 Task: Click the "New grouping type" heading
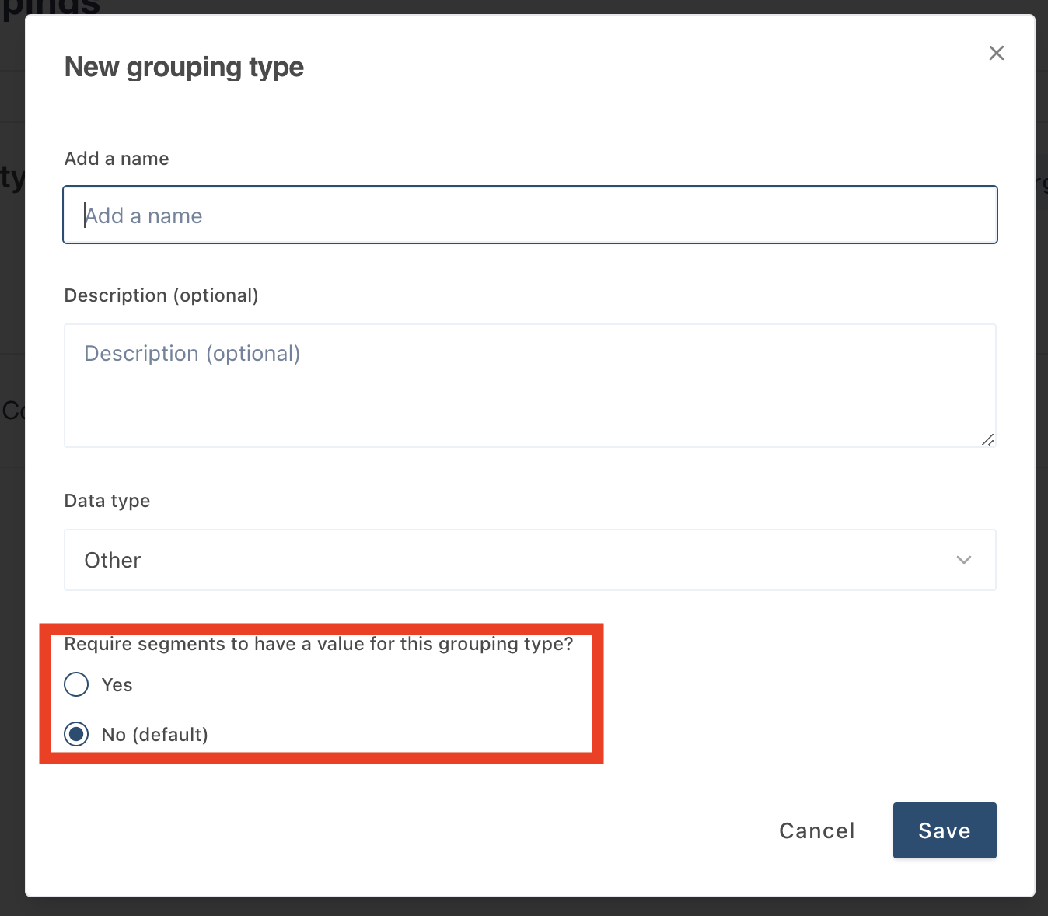click(x=183, y=67)
